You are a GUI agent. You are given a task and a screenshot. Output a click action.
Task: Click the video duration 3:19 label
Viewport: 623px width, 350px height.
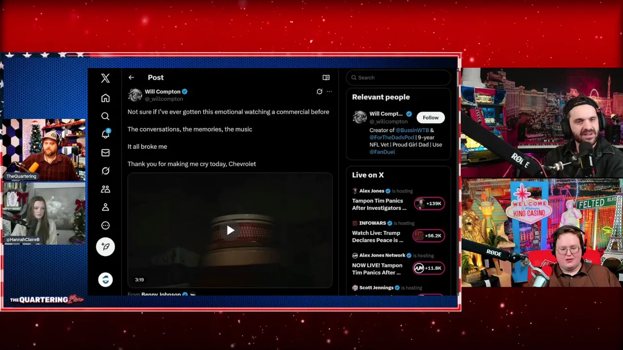pyautogui.click(x=139, y=280)
